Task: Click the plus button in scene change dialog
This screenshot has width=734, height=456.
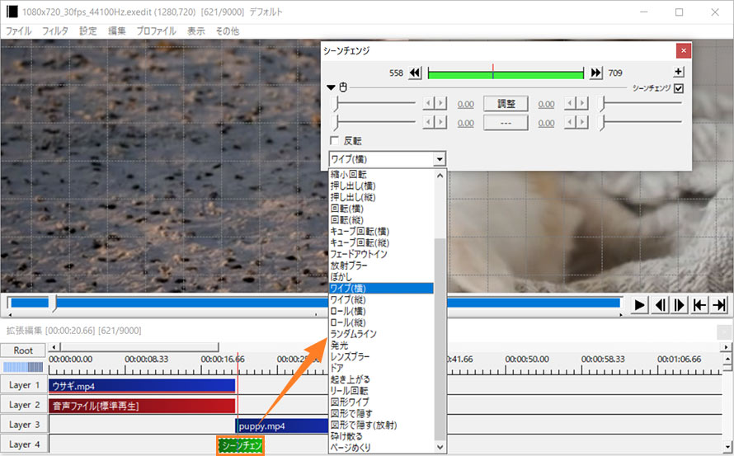Action: coord(678,72)
